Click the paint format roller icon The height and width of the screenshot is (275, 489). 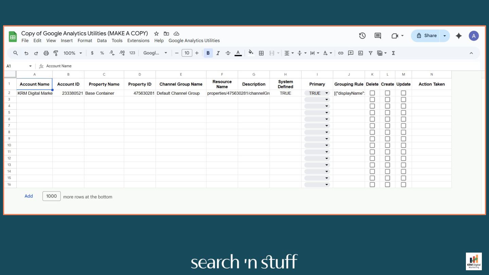(x=56, y=53)
